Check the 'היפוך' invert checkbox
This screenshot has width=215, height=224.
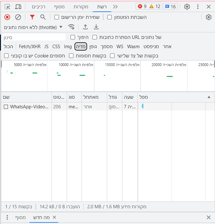pyautogui.click(x=73, y=37)
